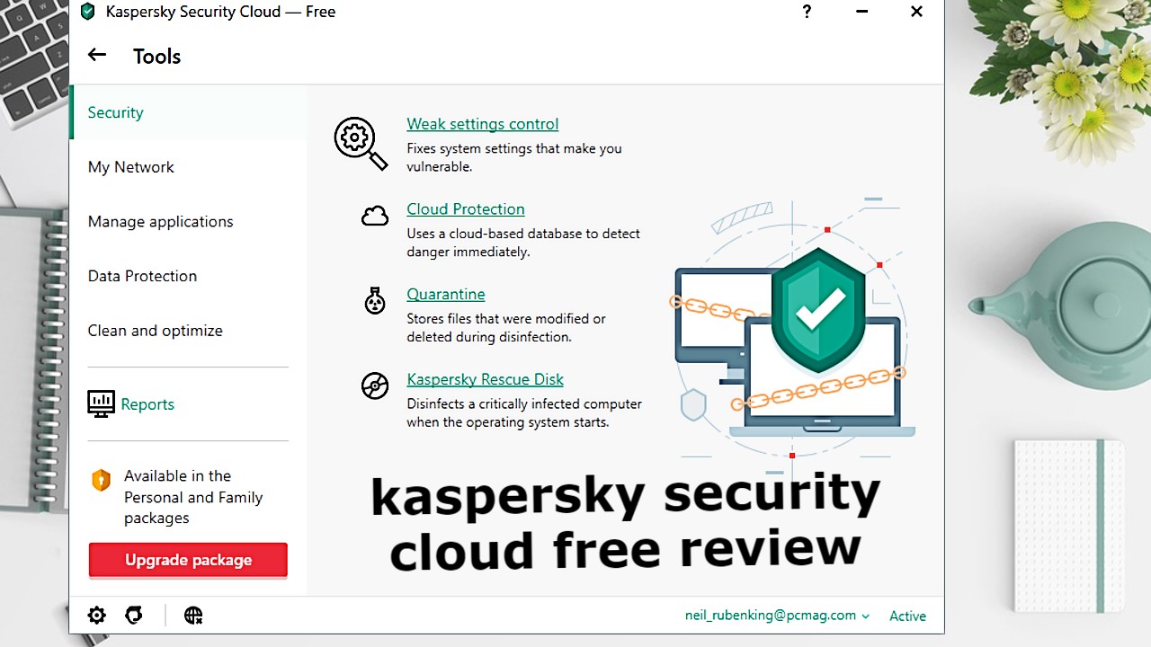Close the Kaspersky Security Cloud window
The width and height of the screenshot is (1151, 647).
pyautogui.click(x=916, y=12)
